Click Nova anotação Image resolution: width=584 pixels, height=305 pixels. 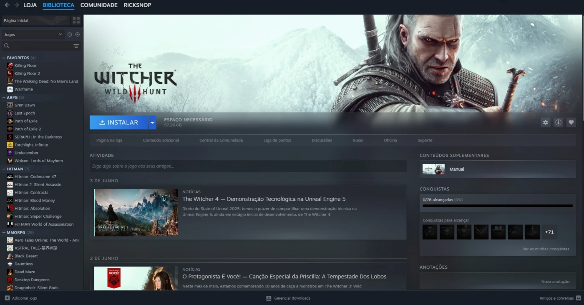(555, 282)
